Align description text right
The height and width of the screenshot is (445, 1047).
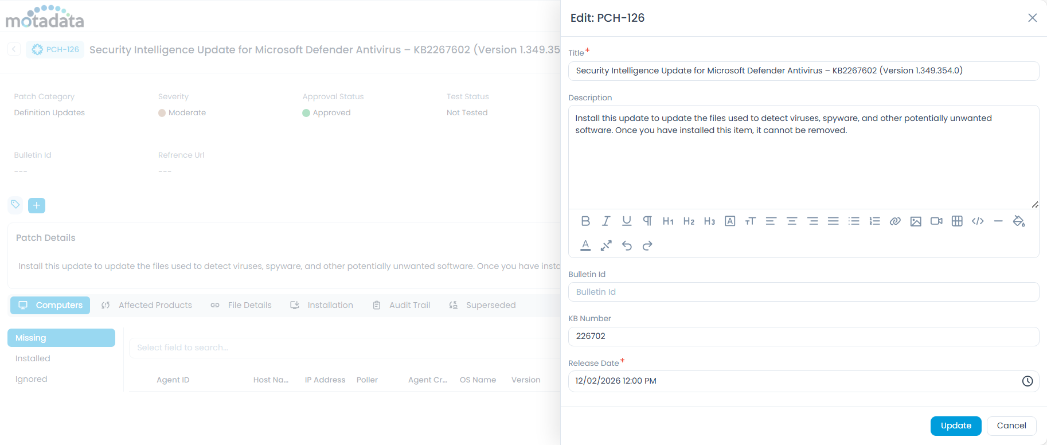coord(812,221)
